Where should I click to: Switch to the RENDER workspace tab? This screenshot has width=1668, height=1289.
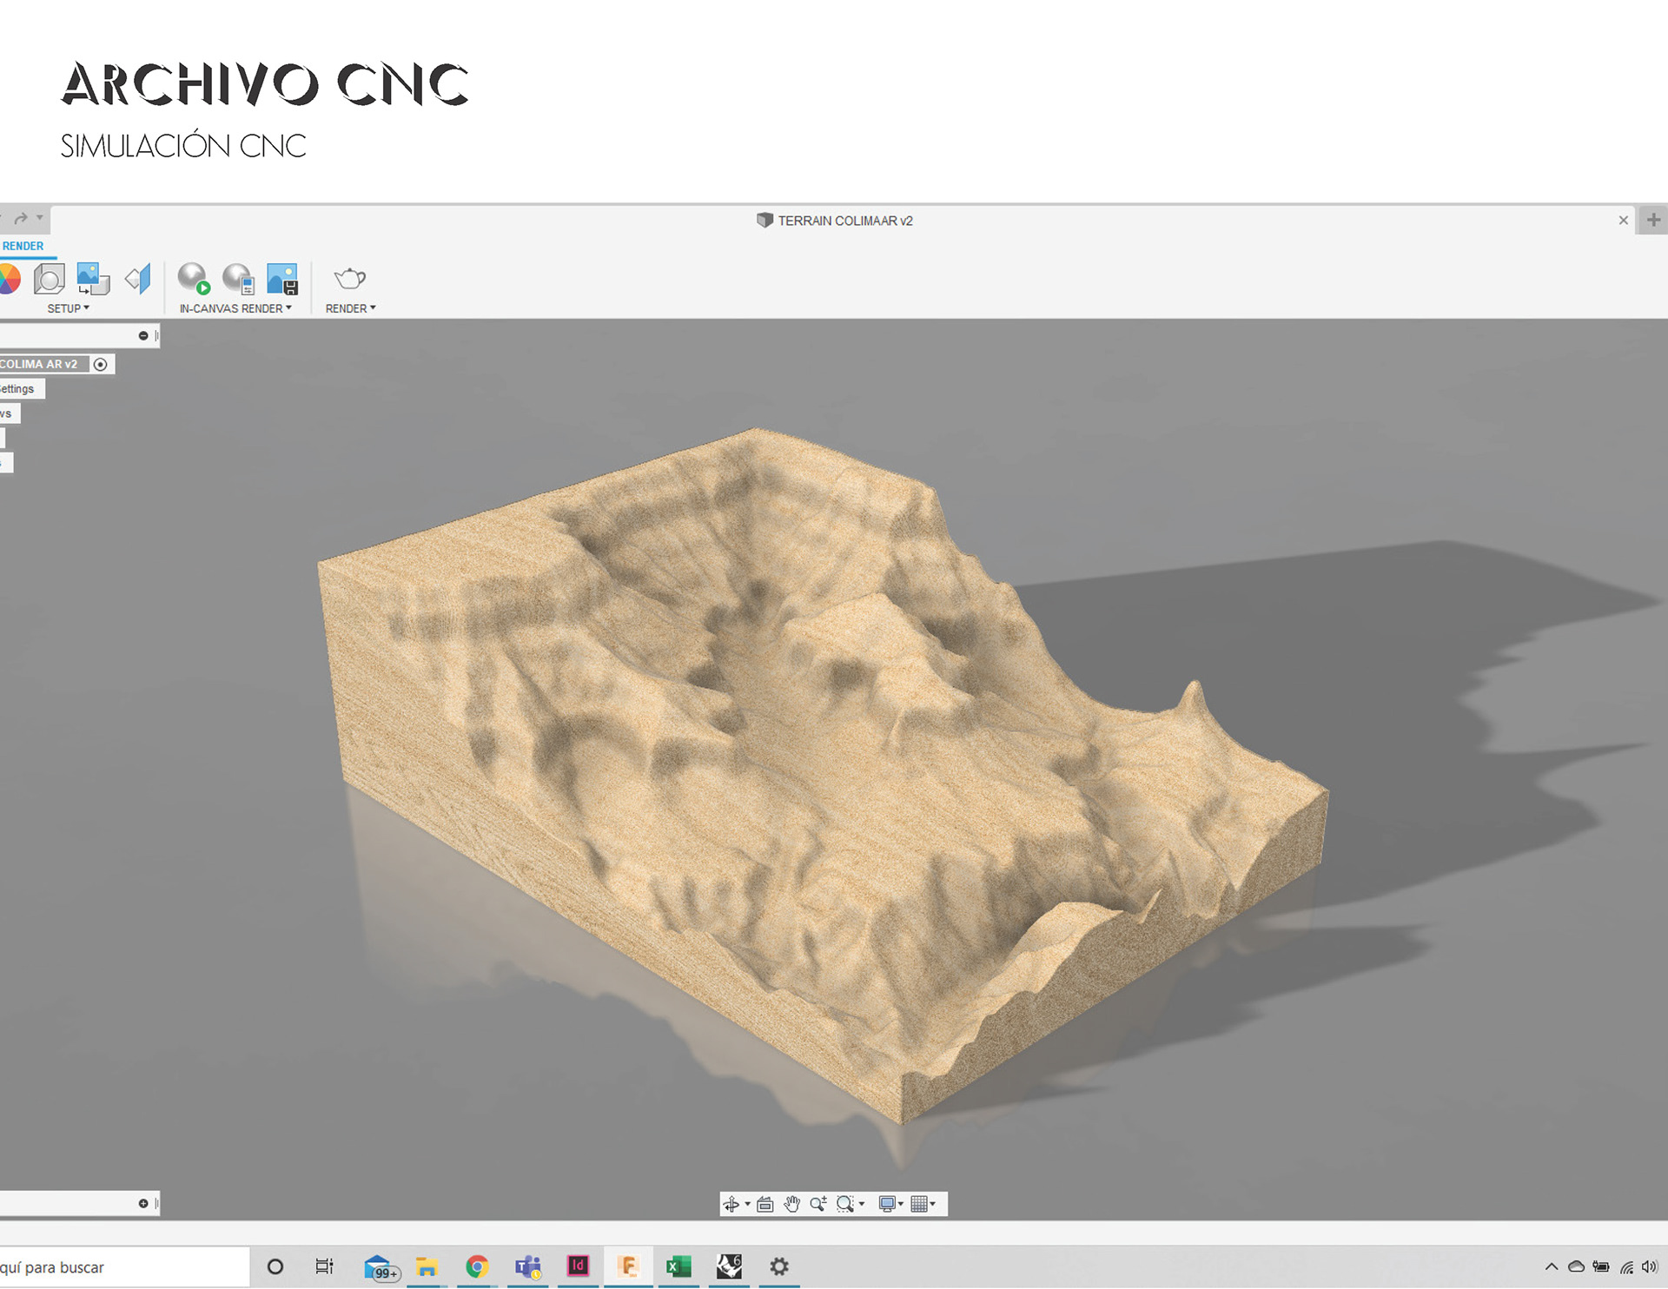(23, 247)
